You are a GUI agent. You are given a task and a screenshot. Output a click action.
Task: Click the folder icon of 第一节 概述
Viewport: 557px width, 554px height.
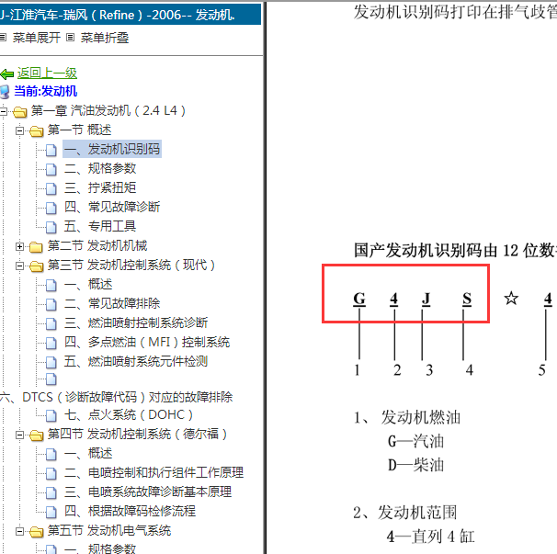tap(36, 131)
